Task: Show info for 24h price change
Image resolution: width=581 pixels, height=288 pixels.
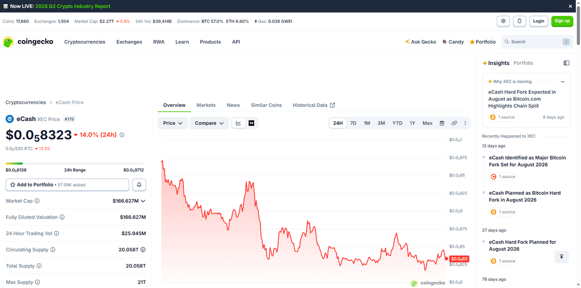Action: coord(122,135)
